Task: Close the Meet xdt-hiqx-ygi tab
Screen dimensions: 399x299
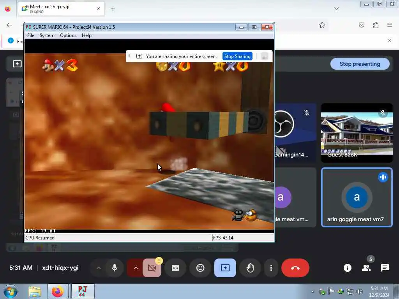Action: (x=98, y=9)
